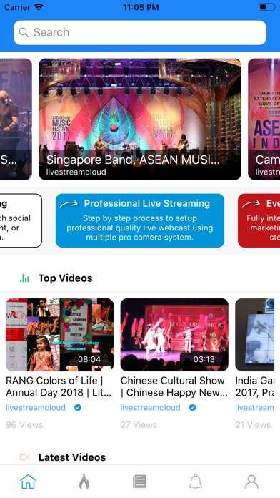Play the RANG Colors of Life video thumbnail
The width and height of the screenshot is (280, 498).
tap(59, 334)
